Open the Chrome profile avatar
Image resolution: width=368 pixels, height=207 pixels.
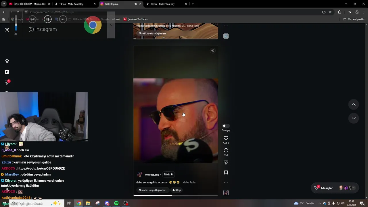(357, 12)
